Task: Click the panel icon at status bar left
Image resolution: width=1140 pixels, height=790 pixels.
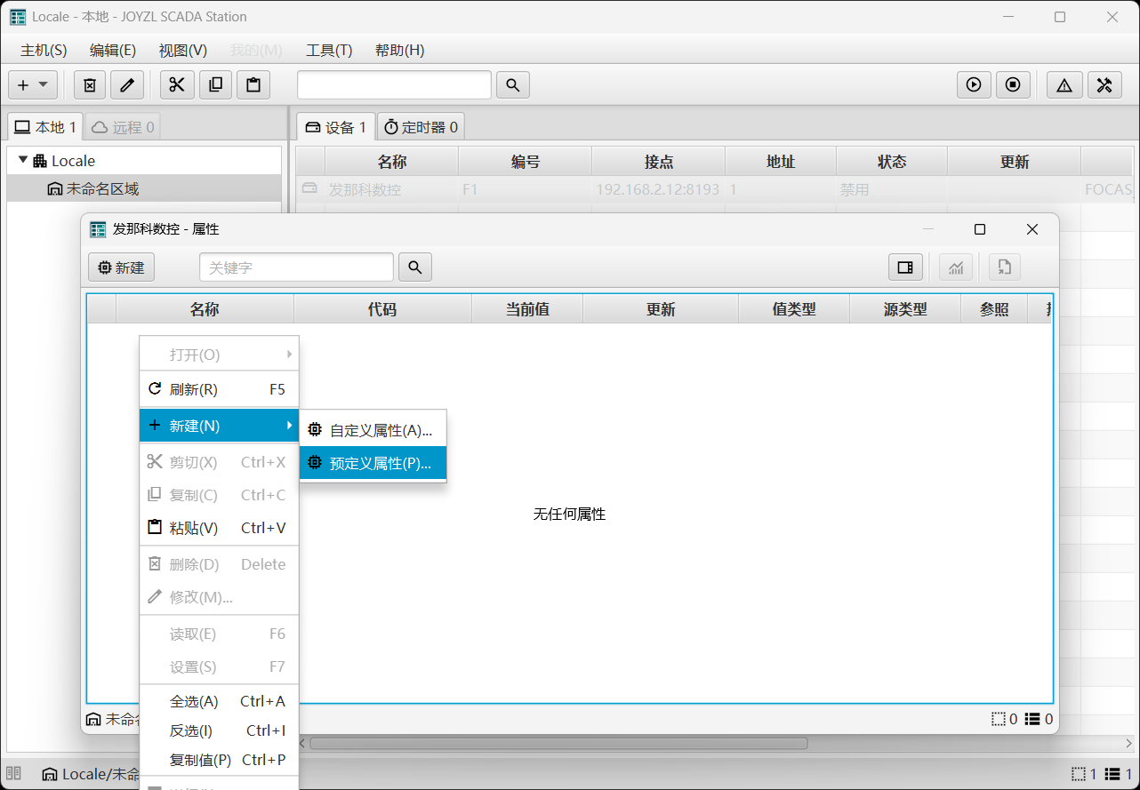Action: 13,774
